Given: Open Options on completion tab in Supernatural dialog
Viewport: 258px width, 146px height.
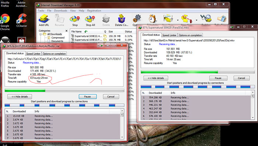Looking at the screenshot, I should click(x=190, y=35).
